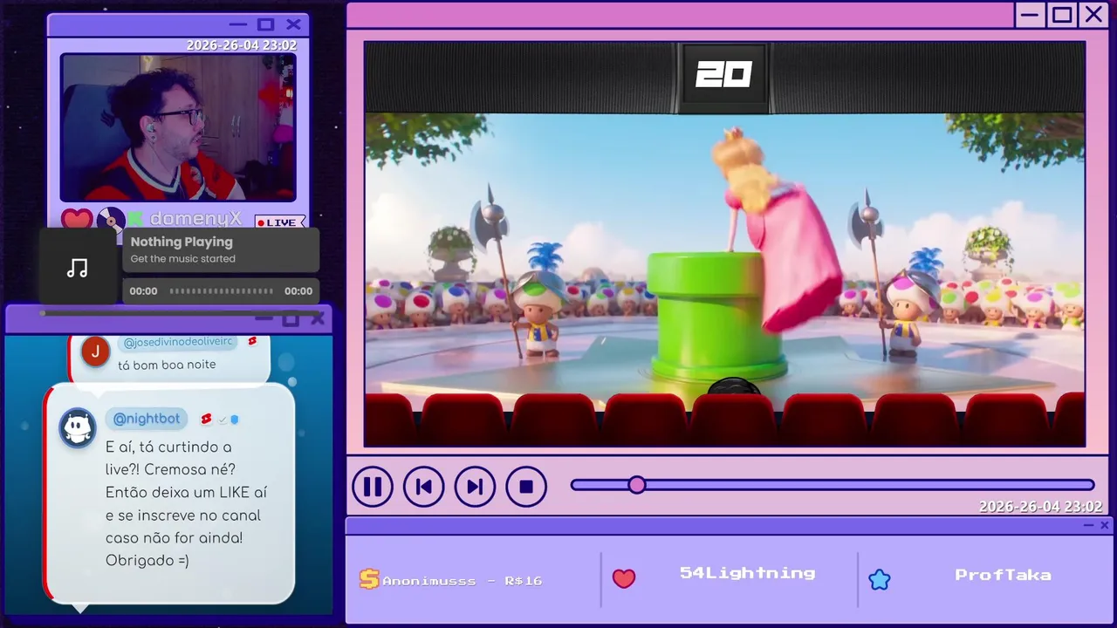
Task: Click the tá bom boa noite message
Action: pyautogui.click(x=167, y=365)
